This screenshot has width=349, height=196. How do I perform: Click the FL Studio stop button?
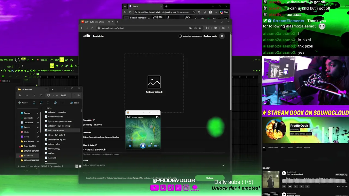(x=32, y=60)
